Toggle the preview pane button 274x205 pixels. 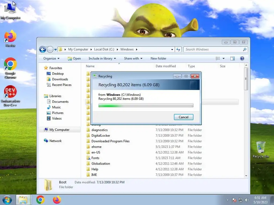(x=233, y=58)
